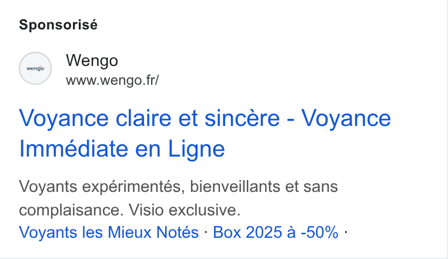Click the trailing dot after "Box 2025"
The width and height of the screenshot is (448, 259).
pos(346,232)
